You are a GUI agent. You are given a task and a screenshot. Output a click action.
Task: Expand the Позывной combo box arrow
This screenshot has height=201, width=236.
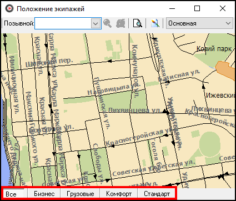tap(96, 23)
